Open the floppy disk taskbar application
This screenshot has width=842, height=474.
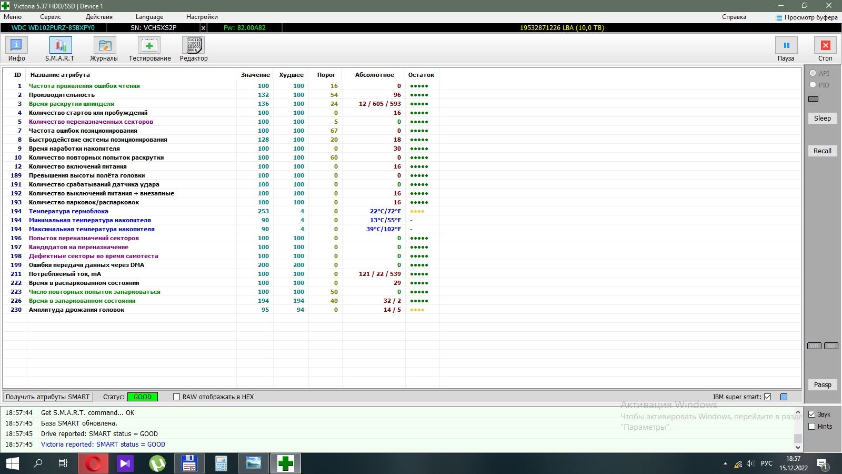189,463
